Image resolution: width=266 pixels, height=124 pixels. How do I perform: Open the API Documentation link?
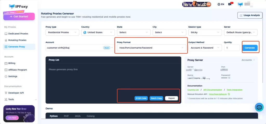click(x=212, y=90)
